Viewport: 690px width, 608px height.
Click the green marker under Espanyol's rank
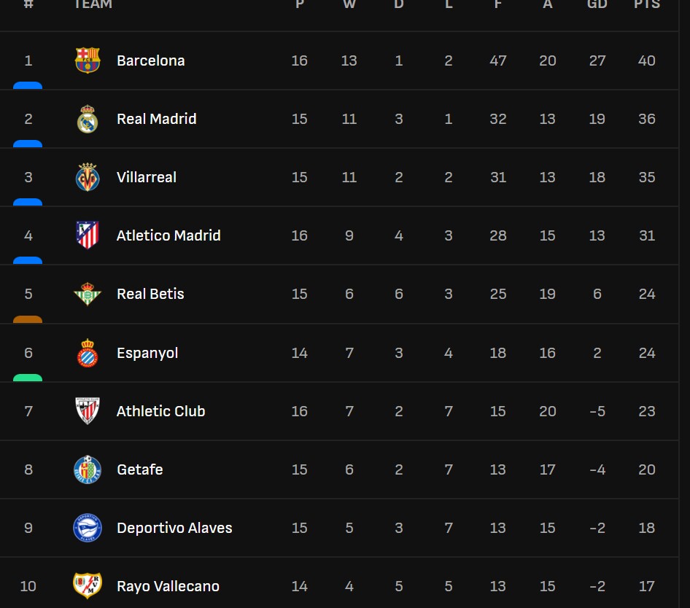pos(28,378)
